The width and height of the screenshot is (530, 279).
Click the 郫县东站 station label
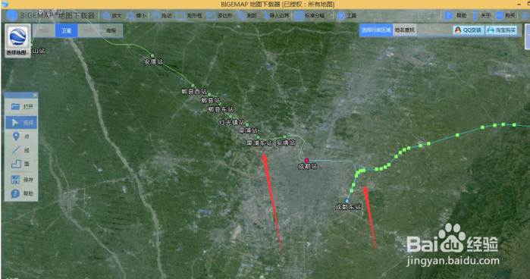[221, 110]
